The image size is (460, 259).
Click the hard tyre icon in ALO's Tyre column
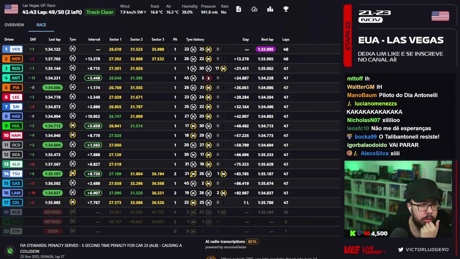(73, 164)
